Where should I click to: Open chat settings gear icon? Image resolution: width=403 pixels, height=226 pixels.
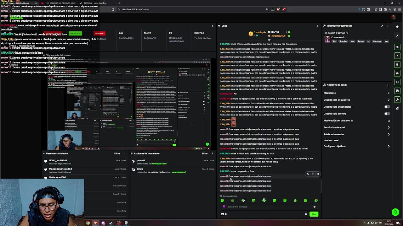pos(306,214)
